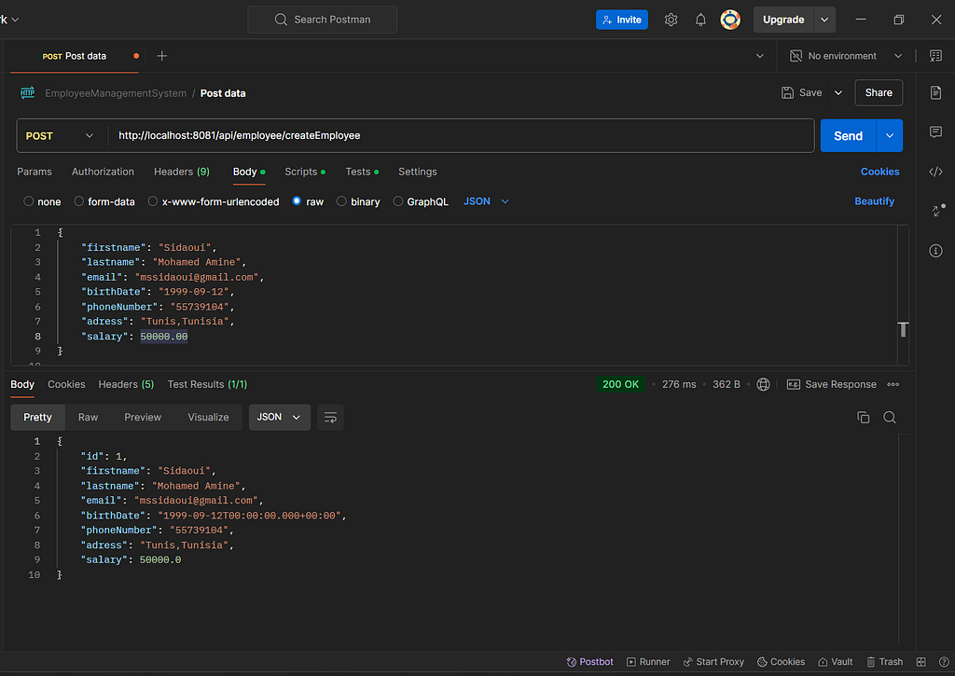
Task: Toggle line wrap in response
Action: (330, 417)
